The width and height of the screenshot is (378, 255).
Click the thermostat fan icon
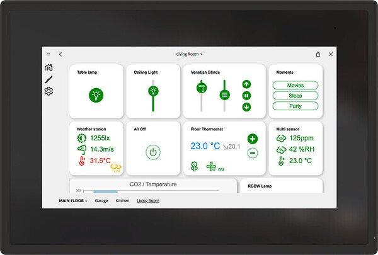(x=210, y=167)
